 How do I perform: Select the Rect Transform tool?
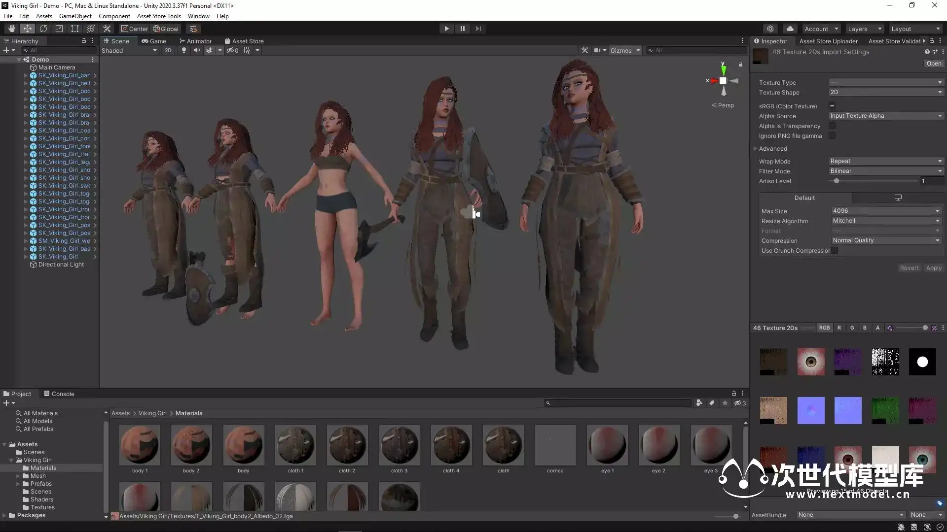75,29
